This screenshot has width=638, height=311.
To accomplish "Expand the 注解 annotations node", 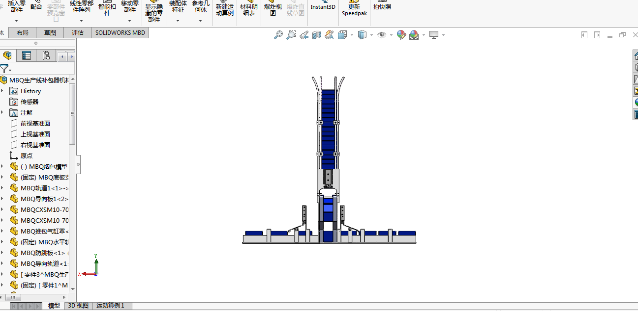I will tap(2, 113).
